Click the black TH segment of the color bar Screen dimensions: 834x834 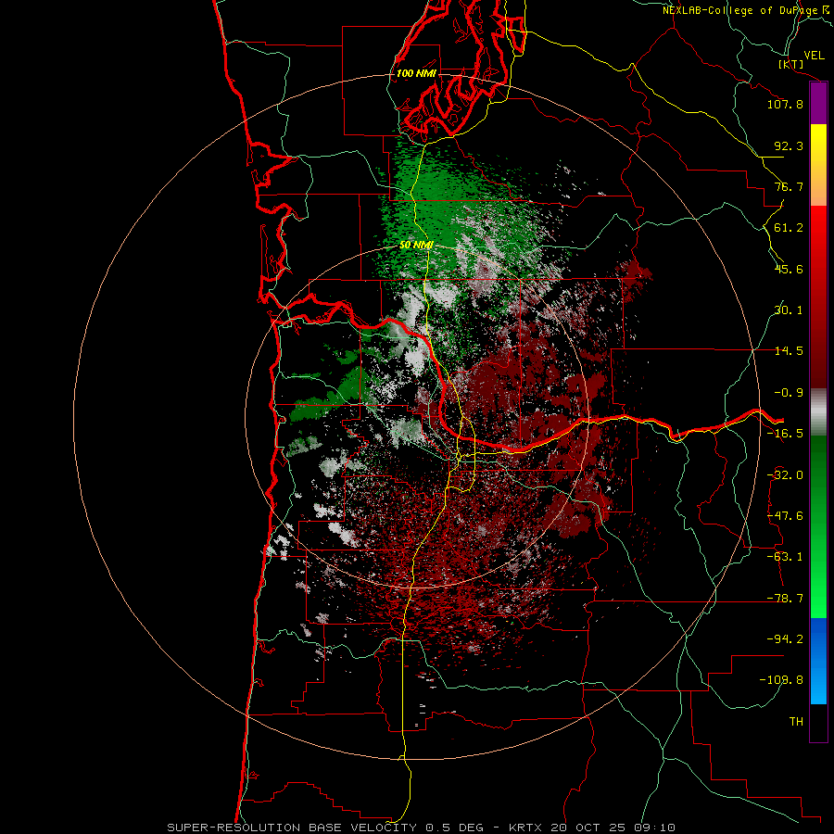click(x=818, y=723)
